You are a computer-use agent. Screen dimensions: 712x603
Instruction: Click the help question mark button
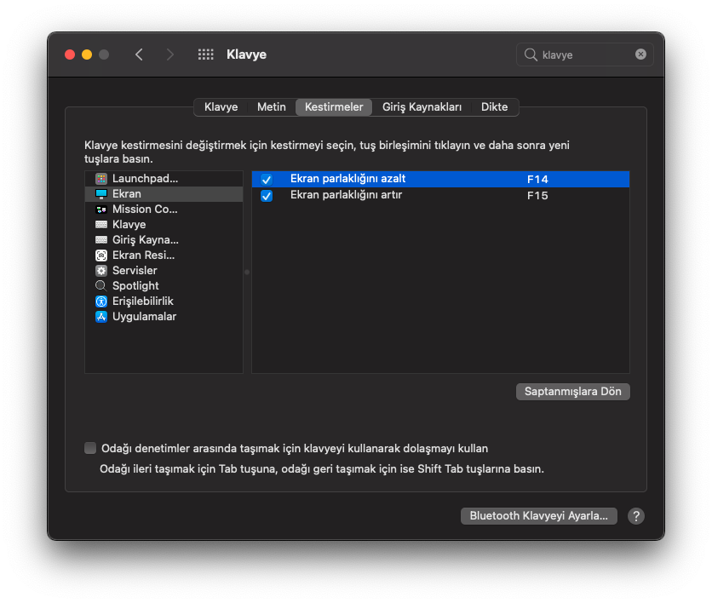pyautogui.click(x=635, y=516)
